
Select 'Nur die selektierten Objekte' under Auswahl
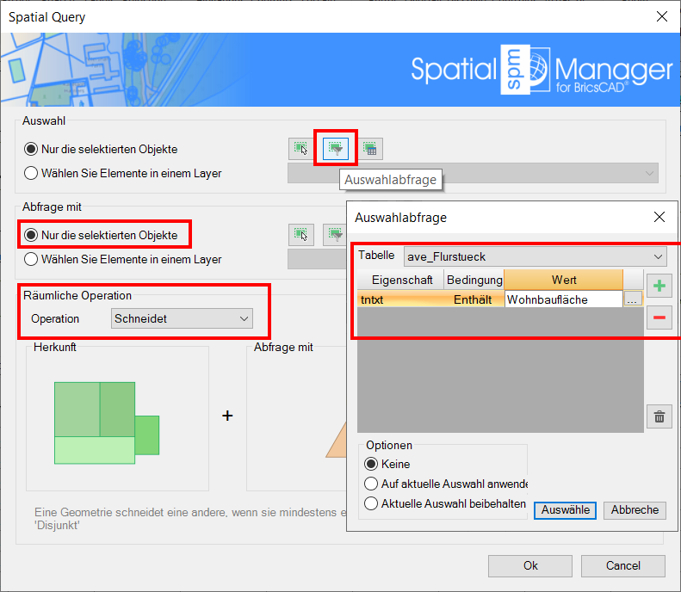(32, 149)
